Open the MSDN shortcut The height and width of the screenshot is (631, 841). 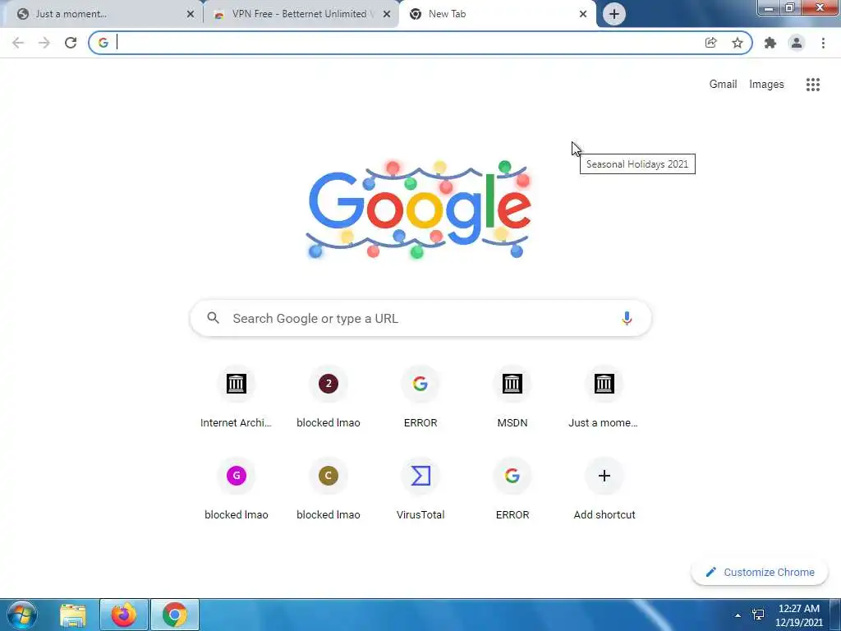512,398
